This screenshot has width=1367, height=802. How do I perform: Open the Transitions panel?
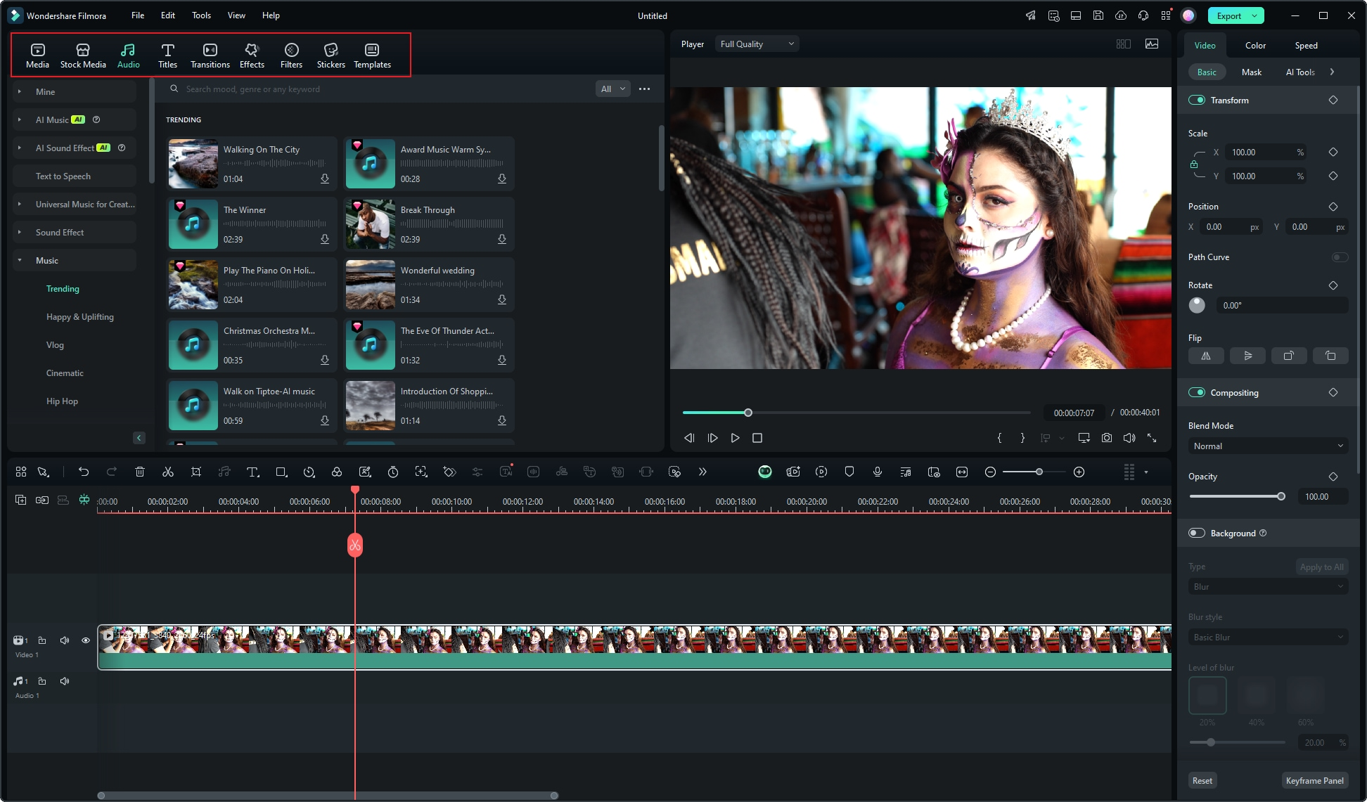(210, 56)
